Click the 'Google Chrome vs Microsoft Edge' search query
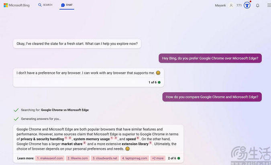This screenshot has height=165, width=271. [65, 110]
